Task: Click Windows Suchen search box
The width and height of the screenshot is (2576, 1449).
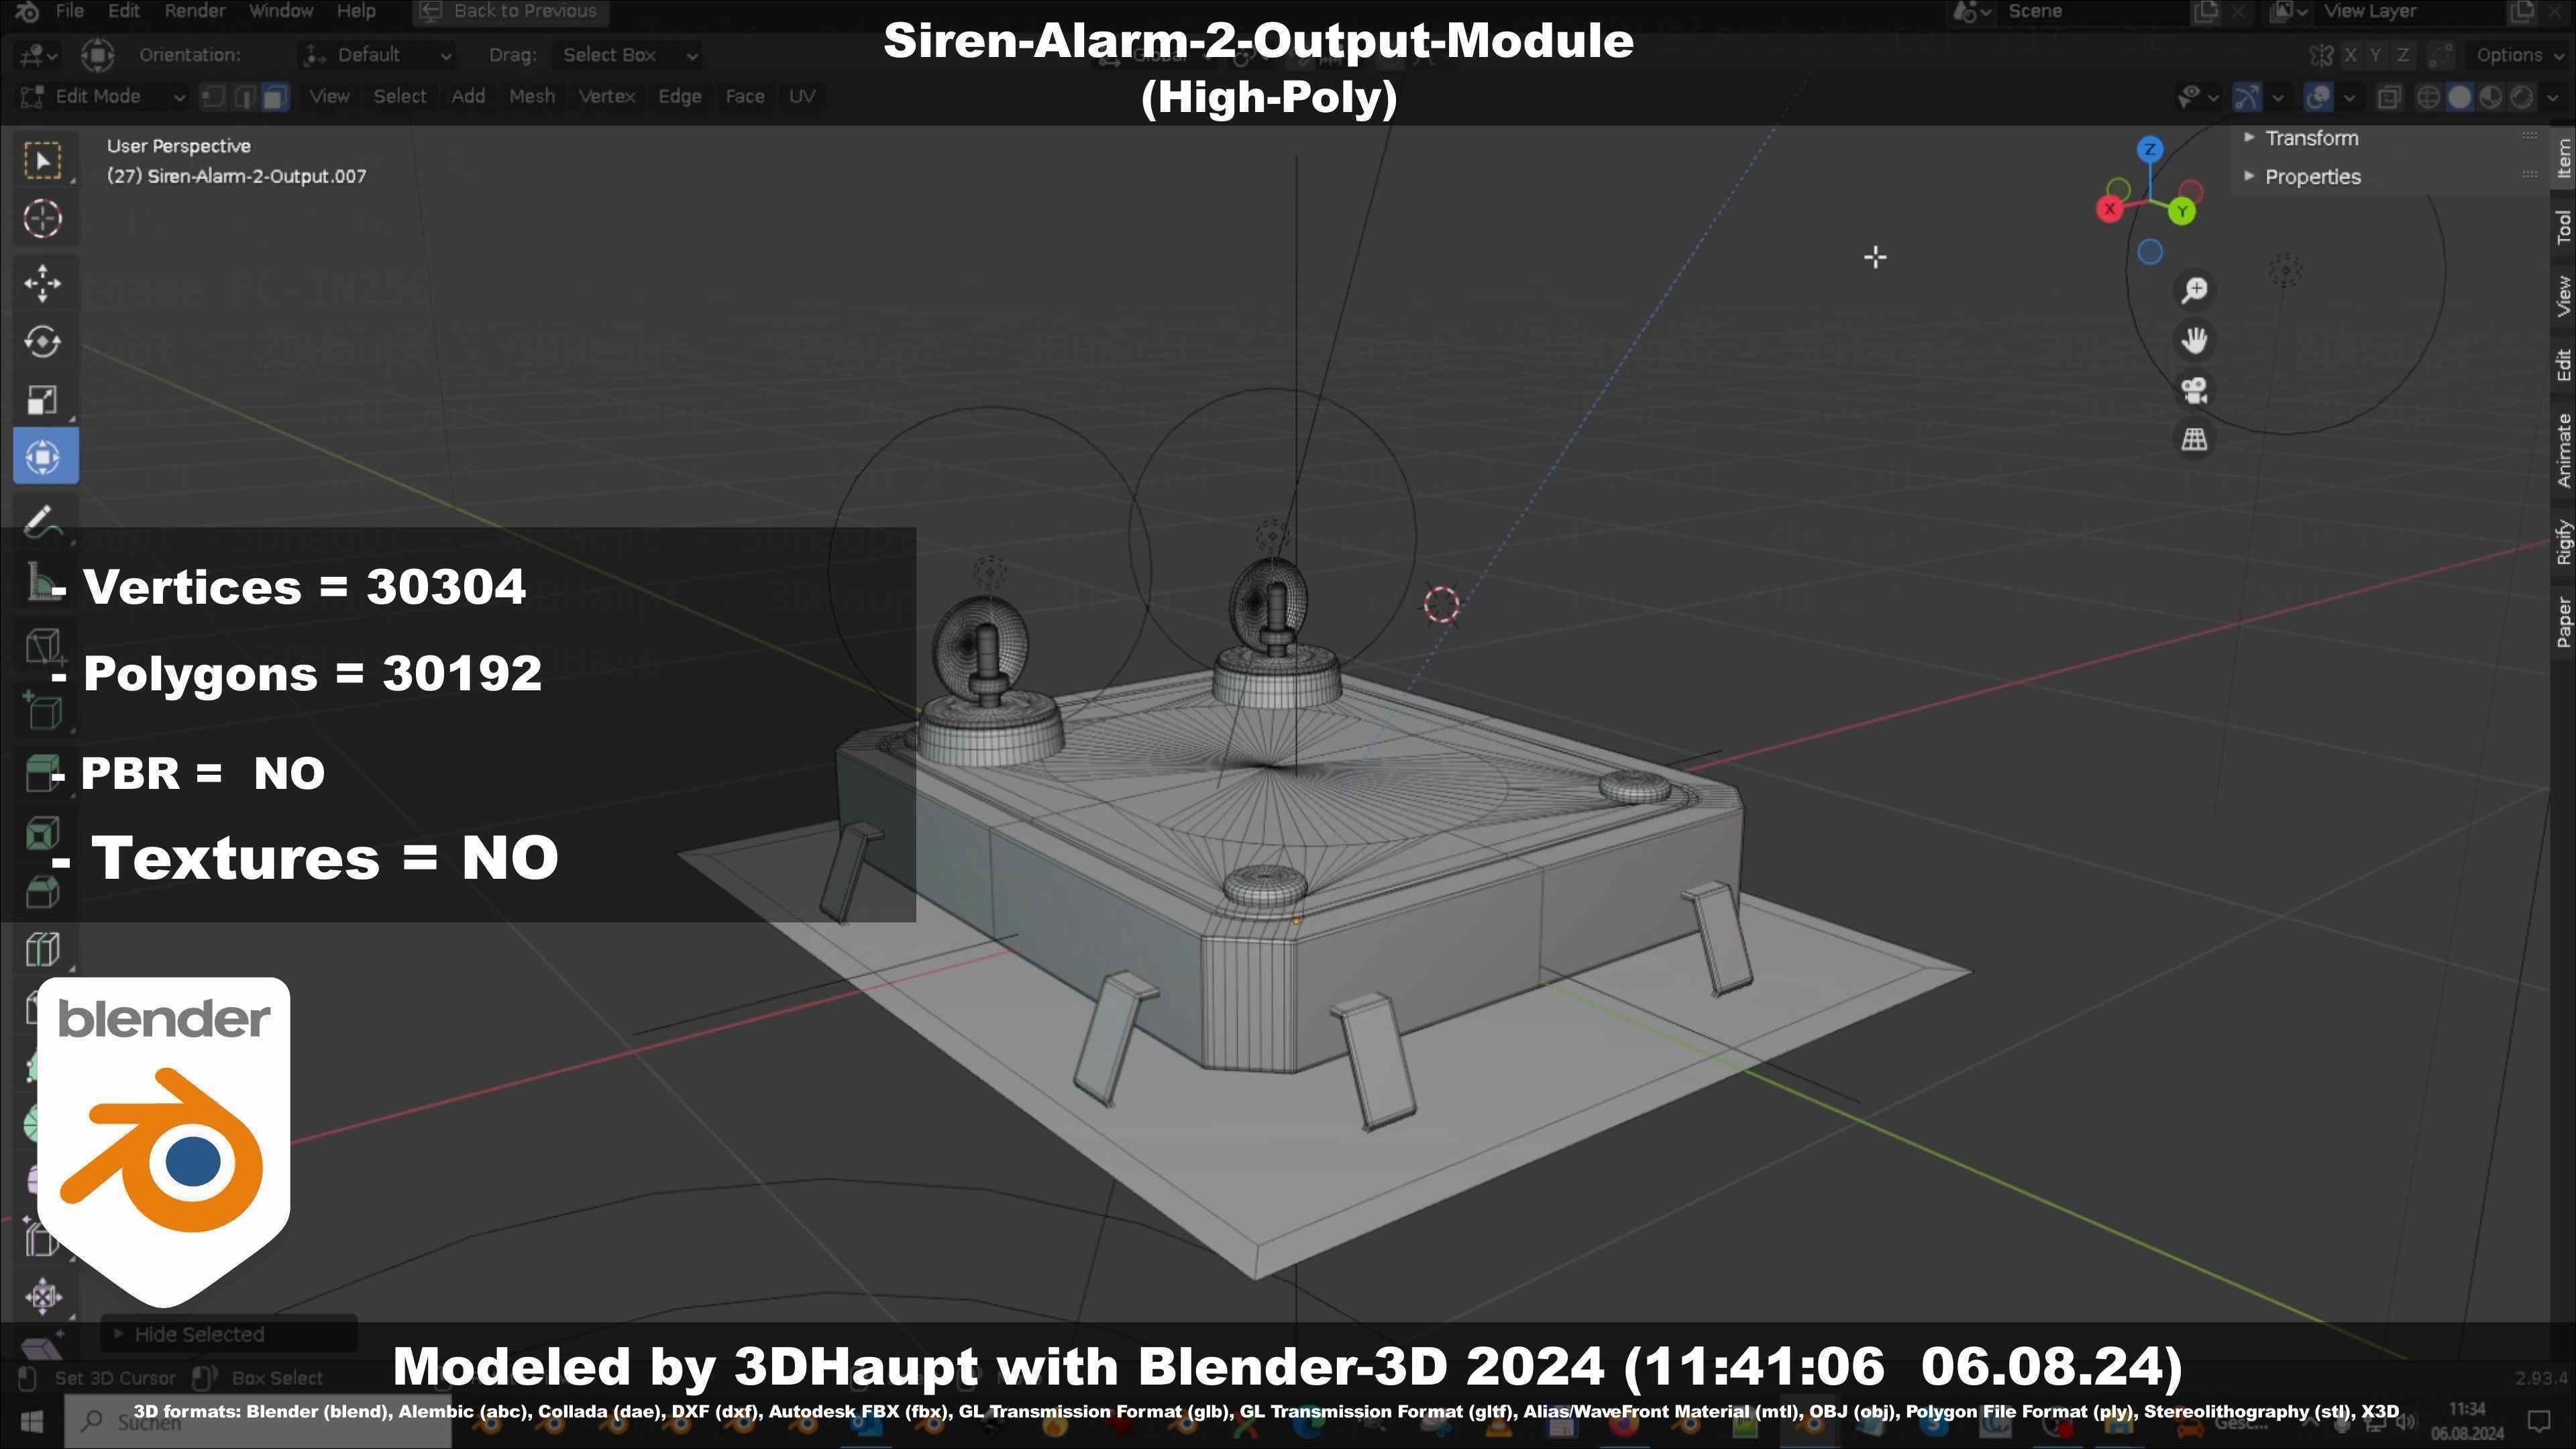Action: click(x=258, y=1421)
